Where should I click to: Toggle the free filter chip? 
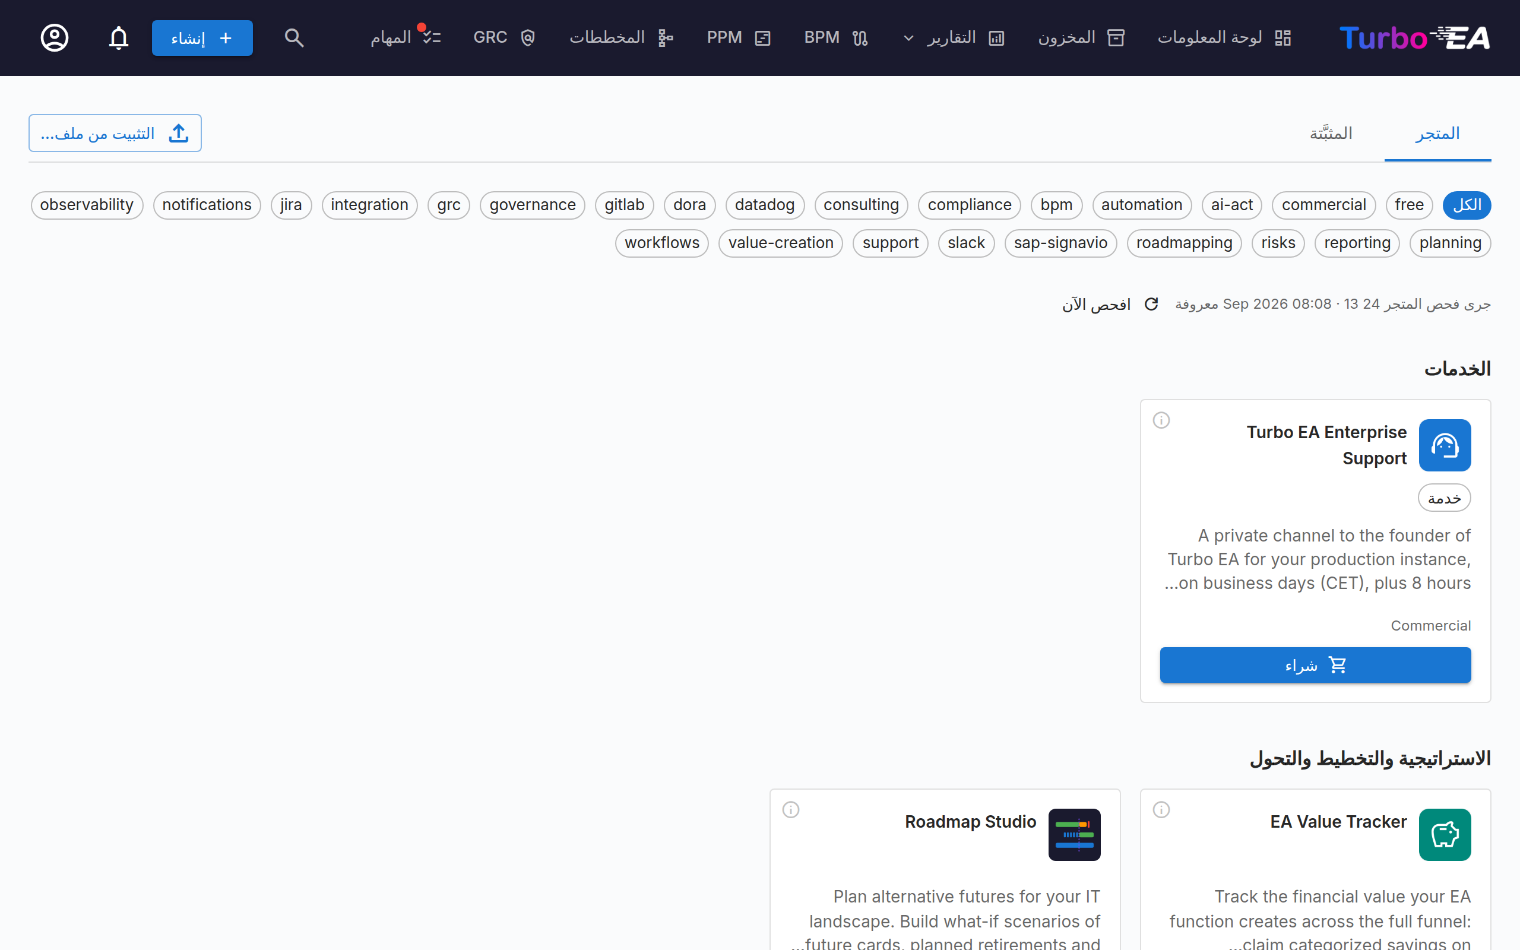point(1409,205)
